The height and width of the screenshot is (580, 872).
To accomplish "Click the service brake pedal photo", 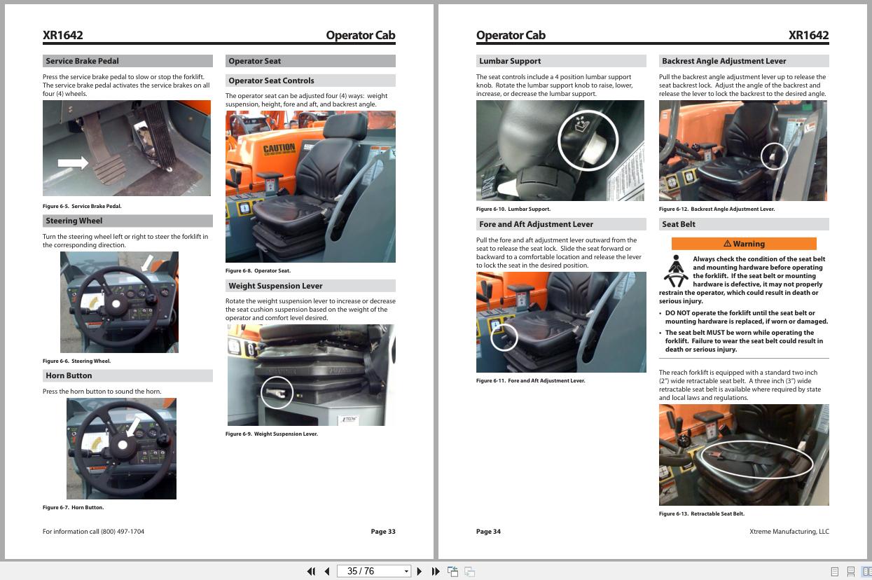I will [127, 148].
